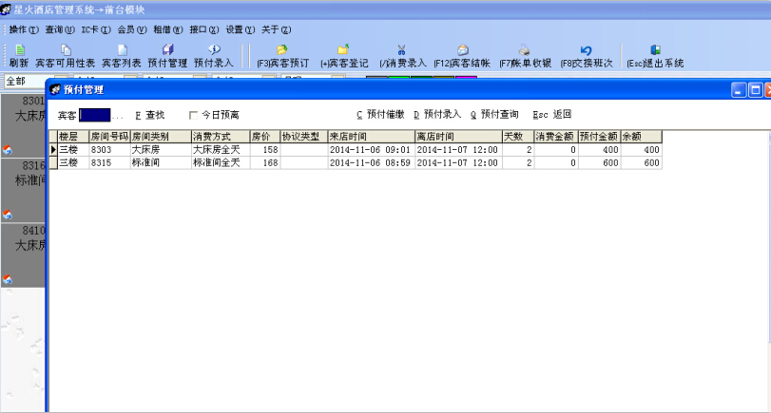Click 退出系统 (Esc) exit icon

click(655, 55)
